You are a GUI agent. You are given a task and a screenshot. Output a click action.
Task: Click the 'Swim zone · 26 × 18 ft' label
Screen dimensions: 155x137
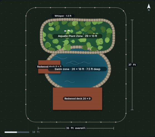coord(77,69)
